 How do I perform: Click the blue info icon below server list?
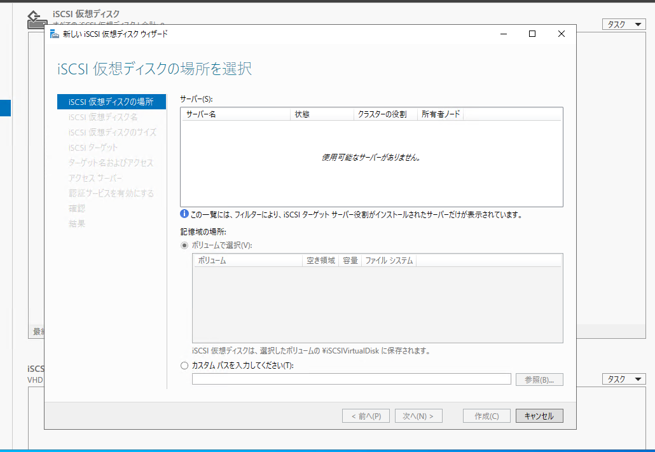coord(184,214)
